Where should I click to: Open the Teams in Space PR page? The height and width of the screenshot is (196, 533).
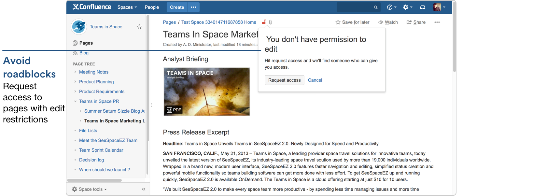tap(99, 101)
